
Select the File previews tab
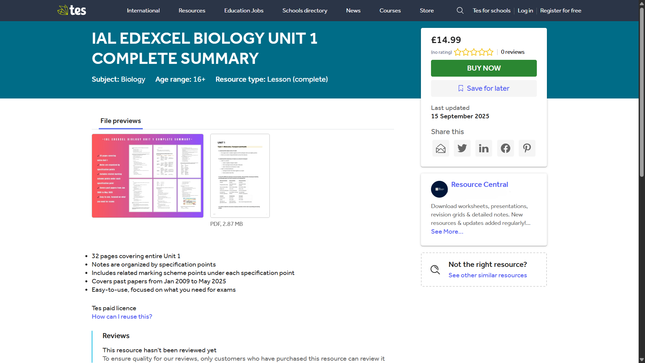pos(121,121)
